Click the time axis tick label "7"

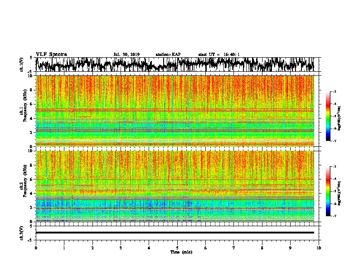pos(234,248)
